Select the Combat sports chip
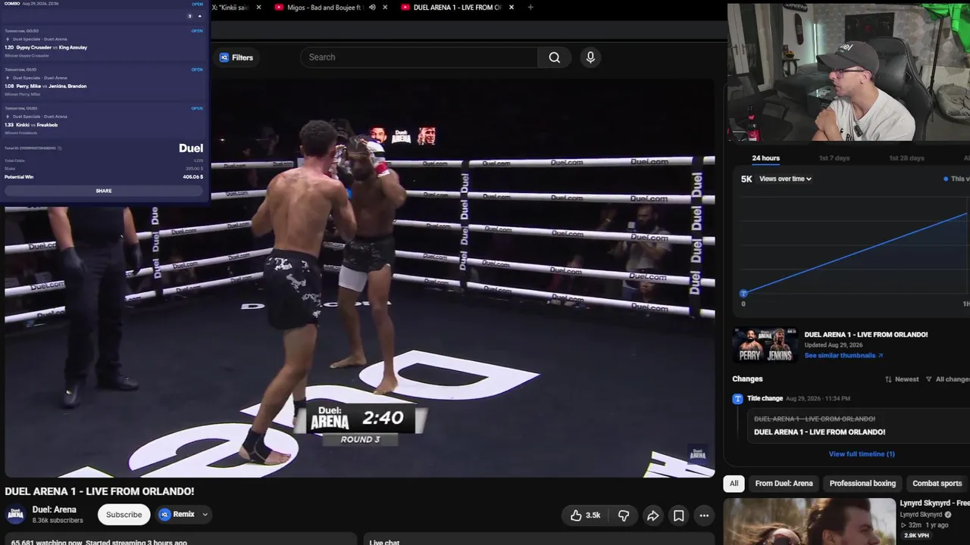 pos(937,484)
